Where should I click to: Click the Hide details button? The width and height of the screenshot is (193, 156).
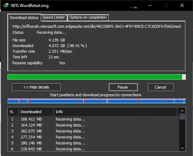tap(36, 87)
